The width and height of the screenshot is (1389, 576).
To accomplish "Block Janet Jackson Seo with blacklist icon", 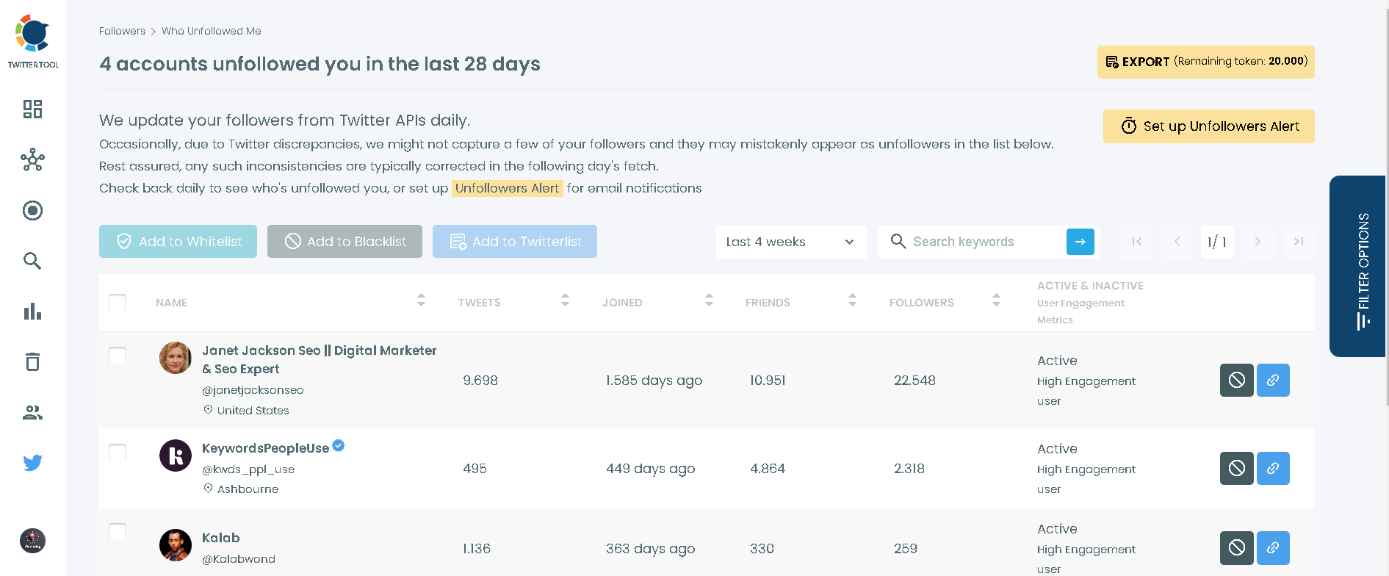I will click(x=1236, y=380).
